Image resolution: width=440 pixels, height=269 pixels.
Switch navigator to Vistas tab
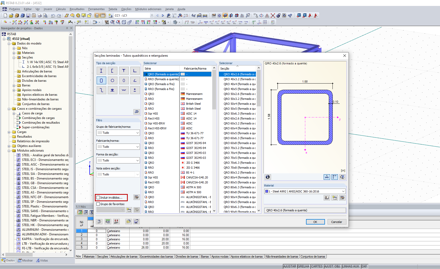click(x=42, y=260)
